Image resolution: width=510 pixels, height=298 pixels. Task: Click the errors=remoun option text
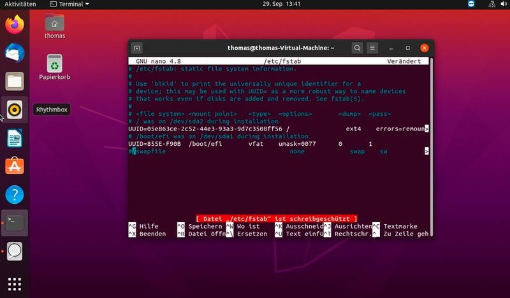click(400, 129)
